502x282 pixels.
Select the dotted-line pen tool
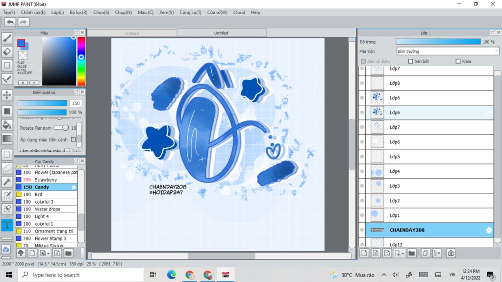coord(7,79)
